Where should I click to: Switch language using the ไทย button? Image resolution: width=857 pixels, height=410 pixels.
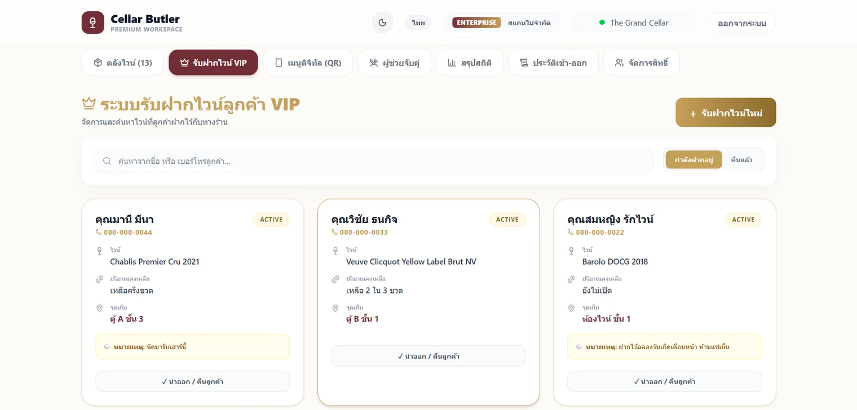tap(418, 23)
